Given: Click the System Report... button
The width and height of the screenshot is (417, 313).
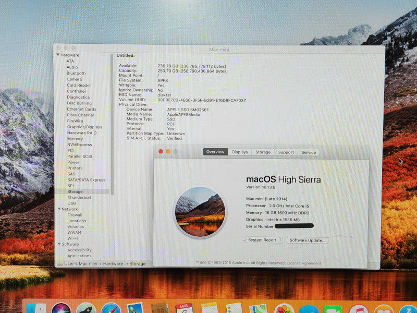Looking at the screenshot, I should pyautogui.click(x=264, y=240).
